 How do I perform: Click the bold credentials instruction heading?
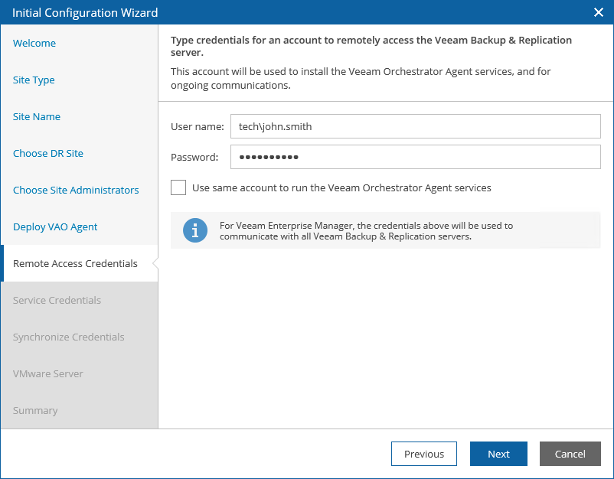371,46
